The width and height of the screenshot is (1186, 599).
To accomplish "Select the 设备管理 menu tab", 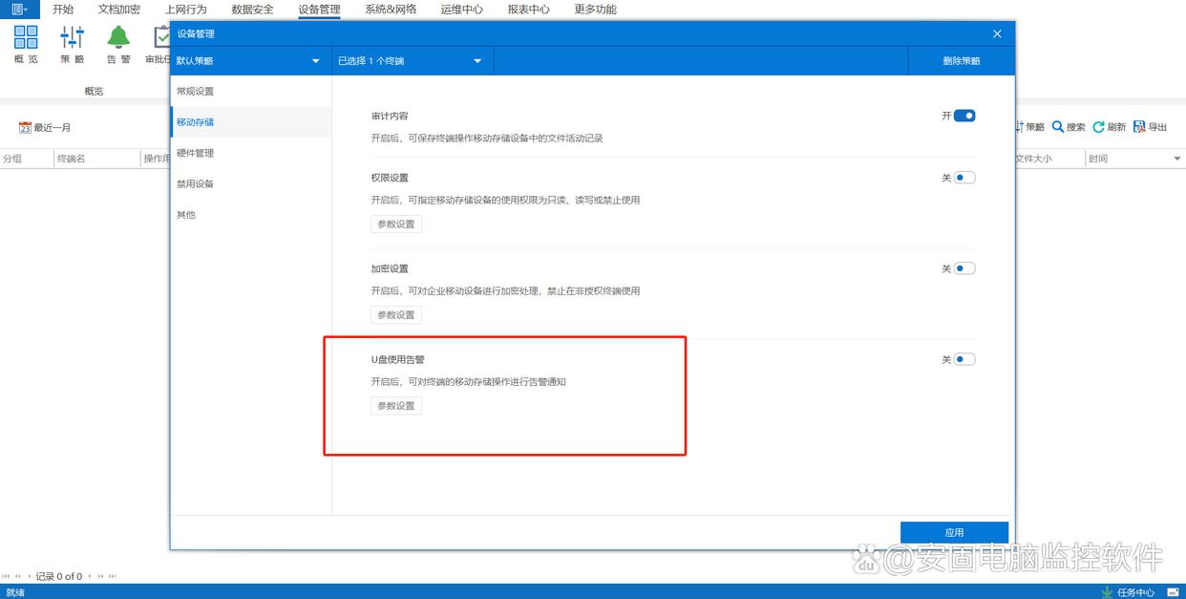I will click(x=319, y=10).
